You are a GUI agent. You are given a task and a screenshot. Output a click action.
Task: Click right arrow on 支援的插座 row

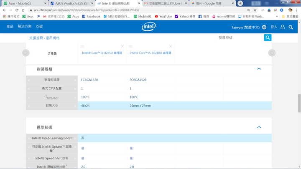point(75,80)
